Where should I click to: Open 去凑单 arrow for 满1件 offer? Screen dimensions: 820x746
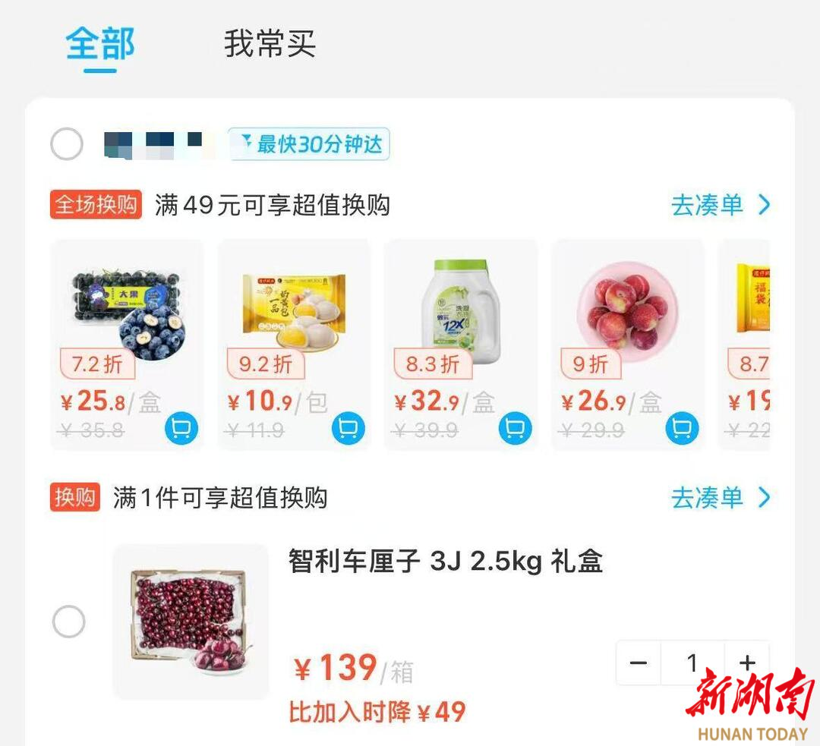[721, 497]
